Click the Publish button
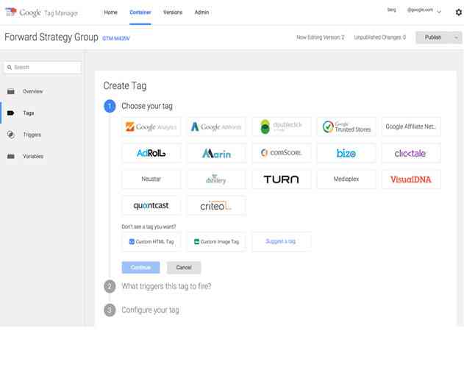 coord(433,38)
